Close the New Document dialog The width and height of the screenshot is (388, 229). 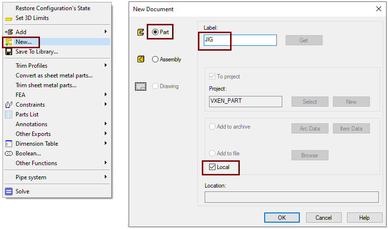[378, 9]
